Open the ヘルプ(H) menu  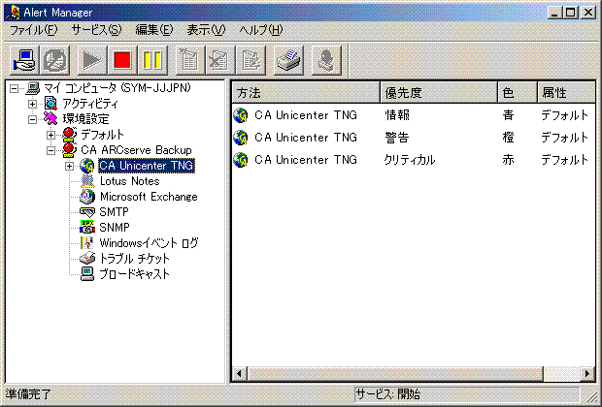261,30
